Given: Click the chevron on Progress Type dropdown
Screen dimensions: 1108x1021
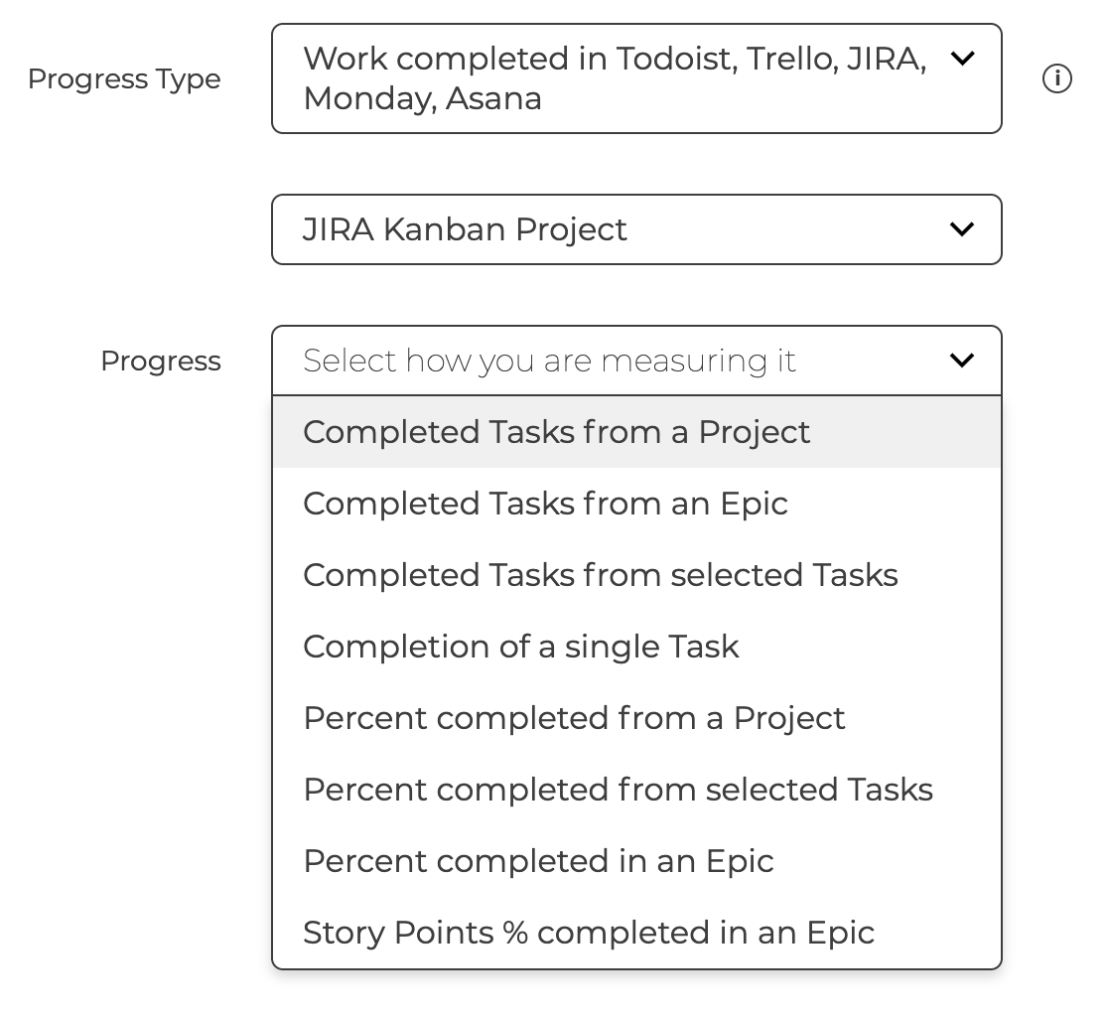Looking at the screenshot, I should click(961, 60).
